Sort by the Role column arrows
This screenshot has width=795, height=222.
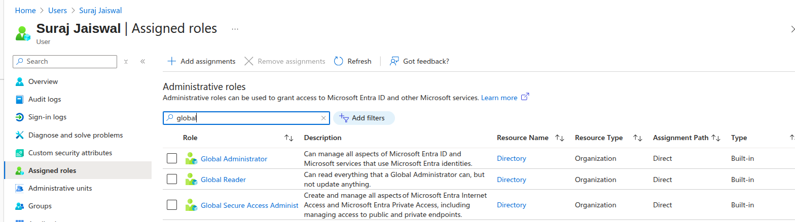pyautogui.click(x=289, y=138)
